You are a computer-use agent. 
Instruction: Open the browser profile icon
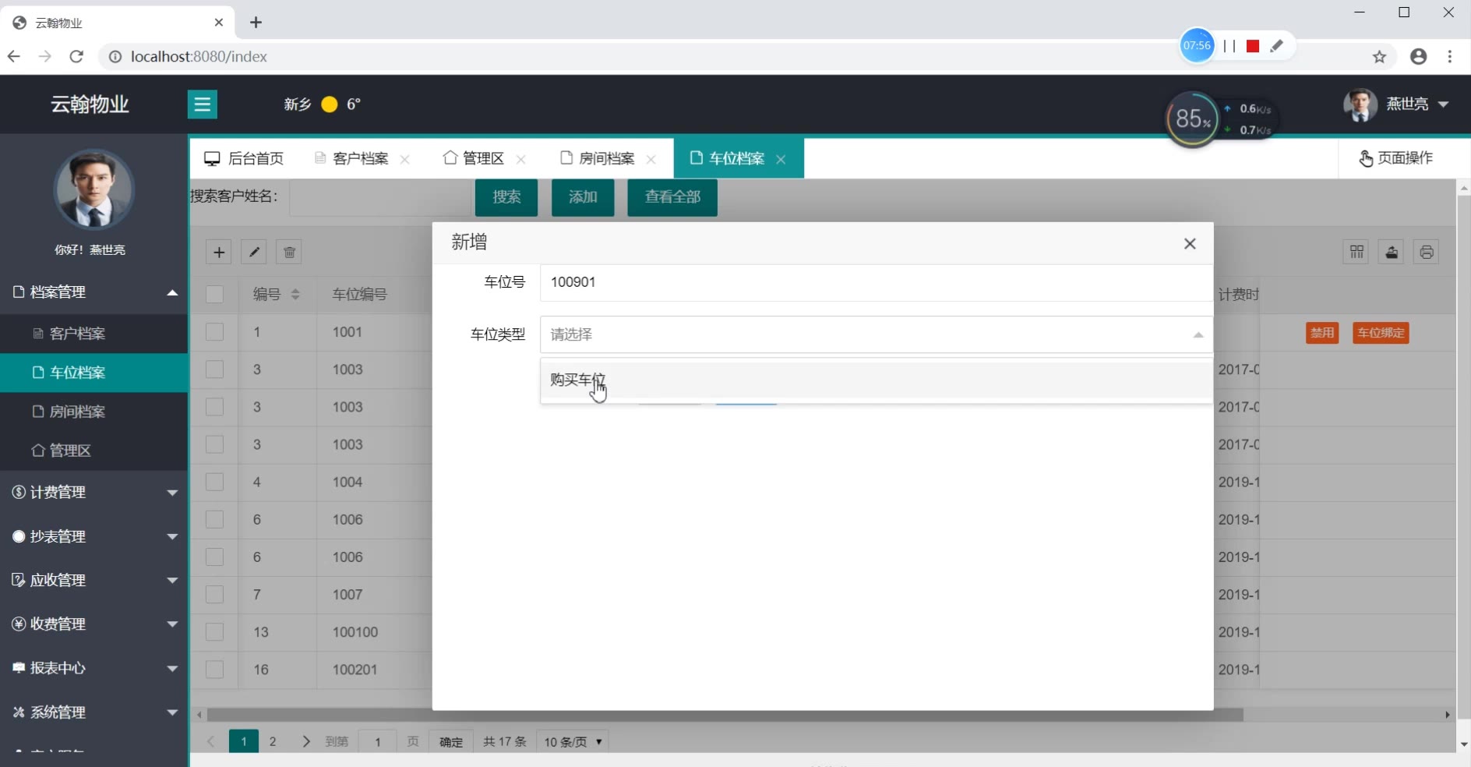[x=1419, y=56]
